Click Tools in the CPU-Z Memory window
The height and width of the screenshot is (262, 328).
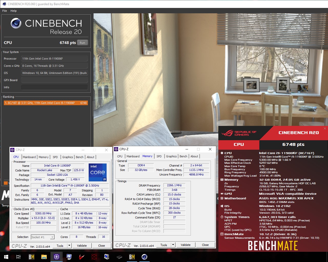(x=164, y=245)
